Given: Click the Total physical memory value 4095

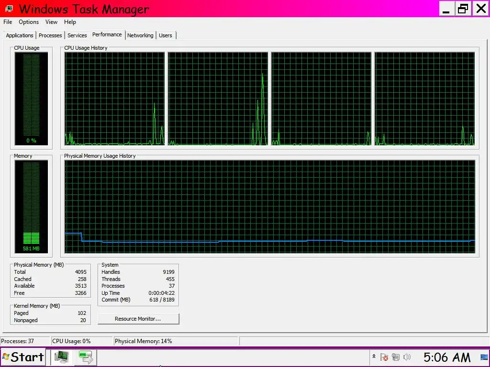Looking at the screenshot, I should click(x=80, y=272).
